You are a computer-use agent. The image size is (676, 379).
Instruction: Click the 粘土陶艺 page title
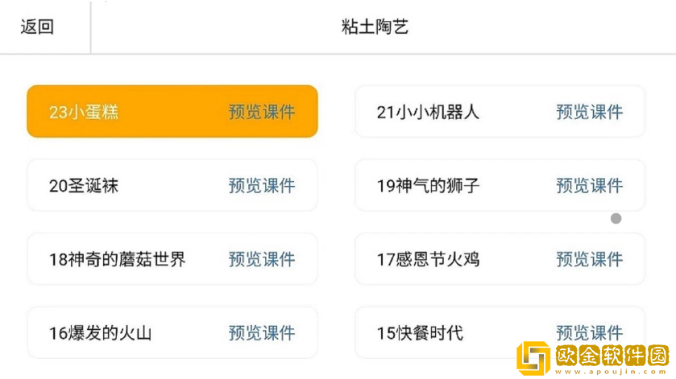pos(375,27)
